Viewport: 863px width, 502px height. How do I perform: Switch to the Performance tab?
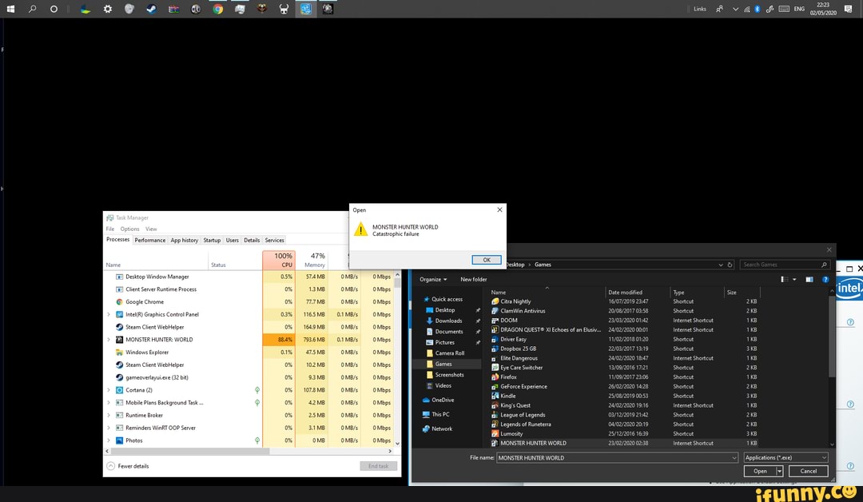pos(149,241)
